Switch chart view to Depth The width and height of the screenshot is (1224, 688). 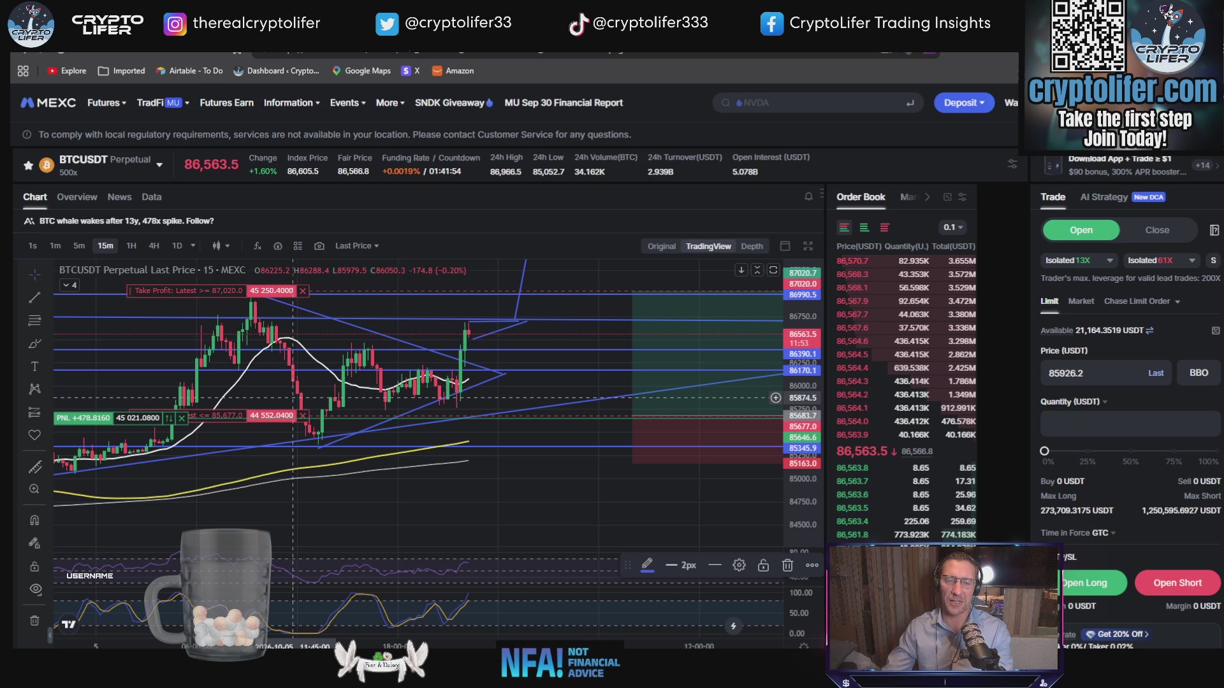click(x=752, y=247)
